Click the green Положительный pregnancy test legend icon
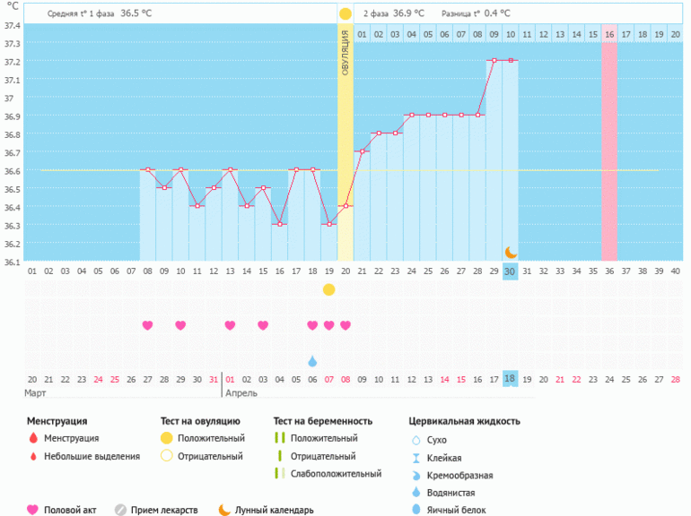Image resolution: width=691 pixels, height=516 pixels. (279, 439)
